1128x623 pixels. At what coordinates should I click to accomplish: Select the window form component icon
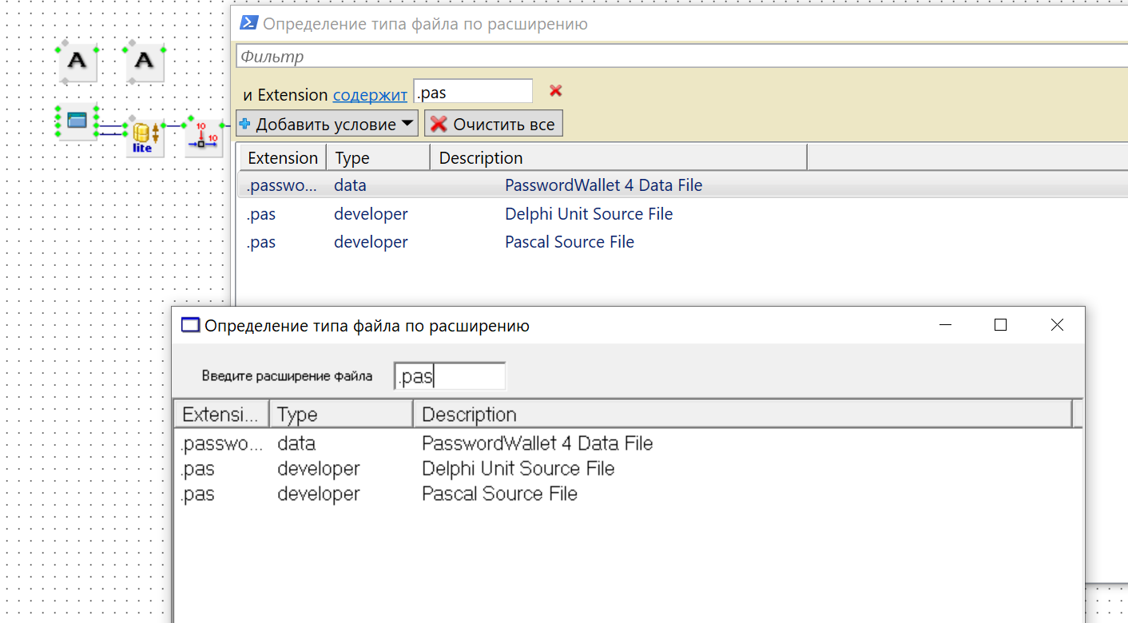(77, 121)
